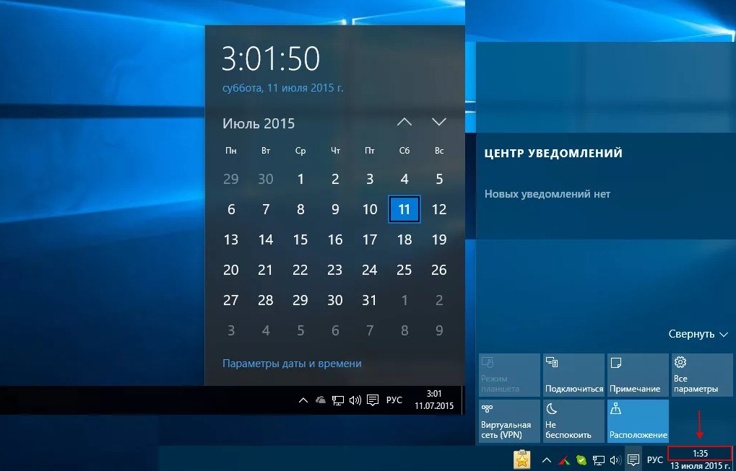Turn off the Расположение location tile

coord(638,421)
